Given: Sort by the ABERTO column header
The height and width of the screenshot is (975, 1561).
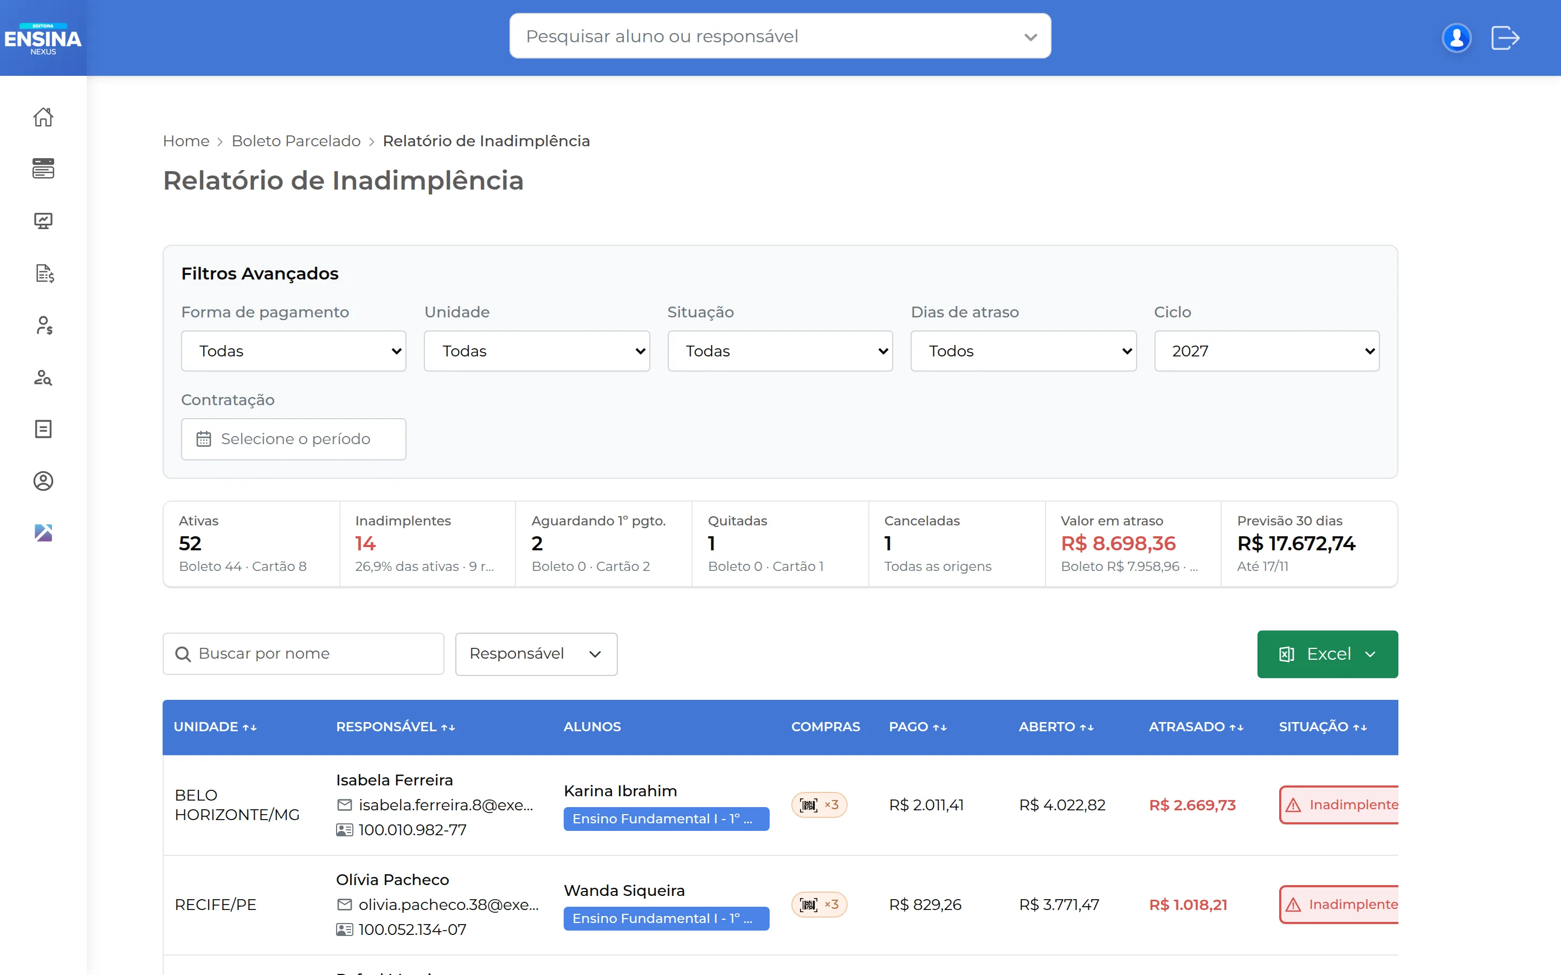Looking at the screenshot, I should 1056,727.
